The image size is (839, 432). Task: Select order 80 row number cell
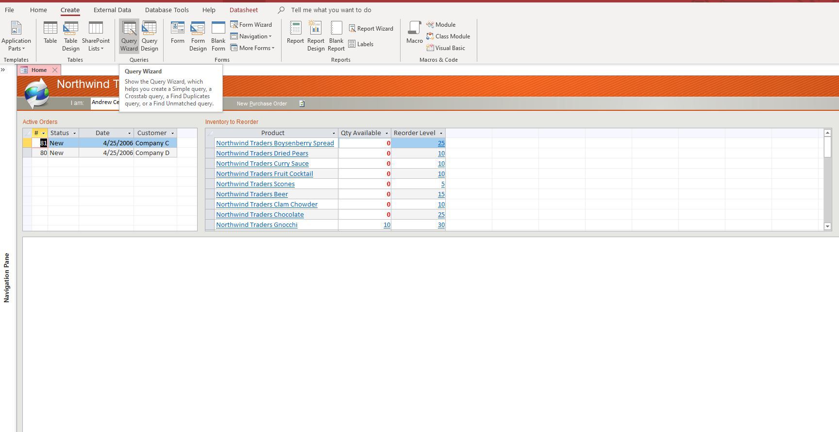(x=40, y=153)
